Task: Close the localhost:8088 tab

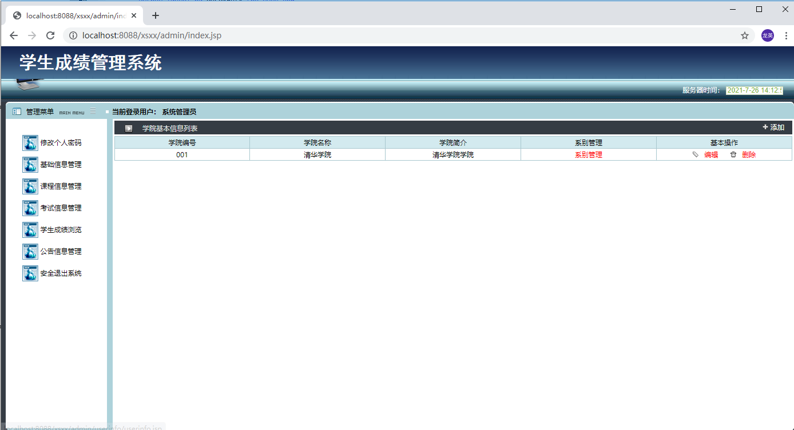Action: pyautogui.click(x=134, y=15)
